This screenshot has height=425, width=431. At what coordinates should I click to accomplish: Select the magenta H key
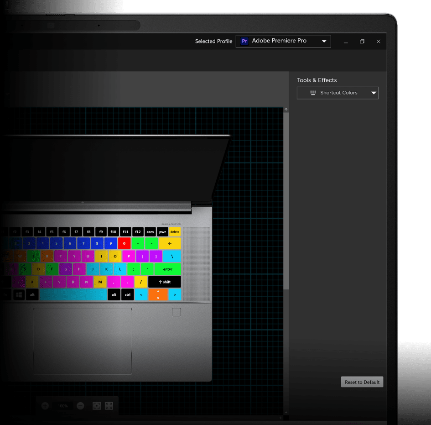click(x=79, y=269)
